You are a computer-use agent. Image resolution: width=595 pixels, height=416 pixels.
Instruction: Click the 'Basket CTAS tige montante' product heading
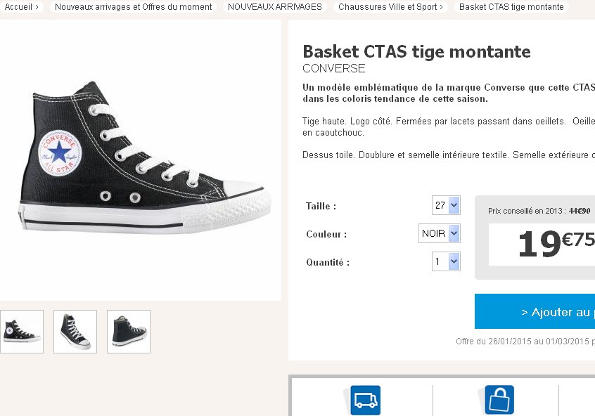pos(416,51)
